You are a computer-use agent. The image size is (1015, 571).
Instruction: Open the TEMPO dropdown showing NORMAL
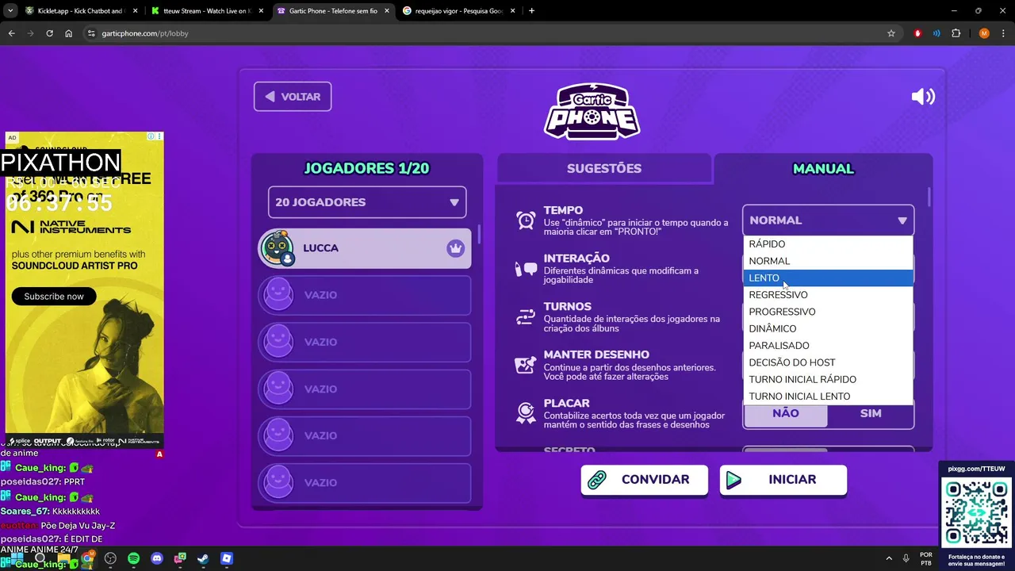click(x=828, y=220)
